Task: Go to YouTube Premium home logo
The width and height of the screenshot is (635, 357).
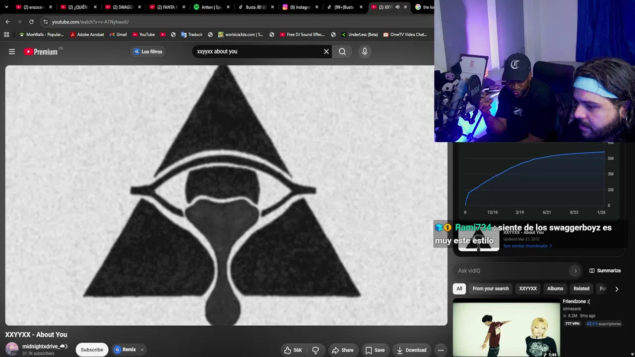Action: (41, 52)
